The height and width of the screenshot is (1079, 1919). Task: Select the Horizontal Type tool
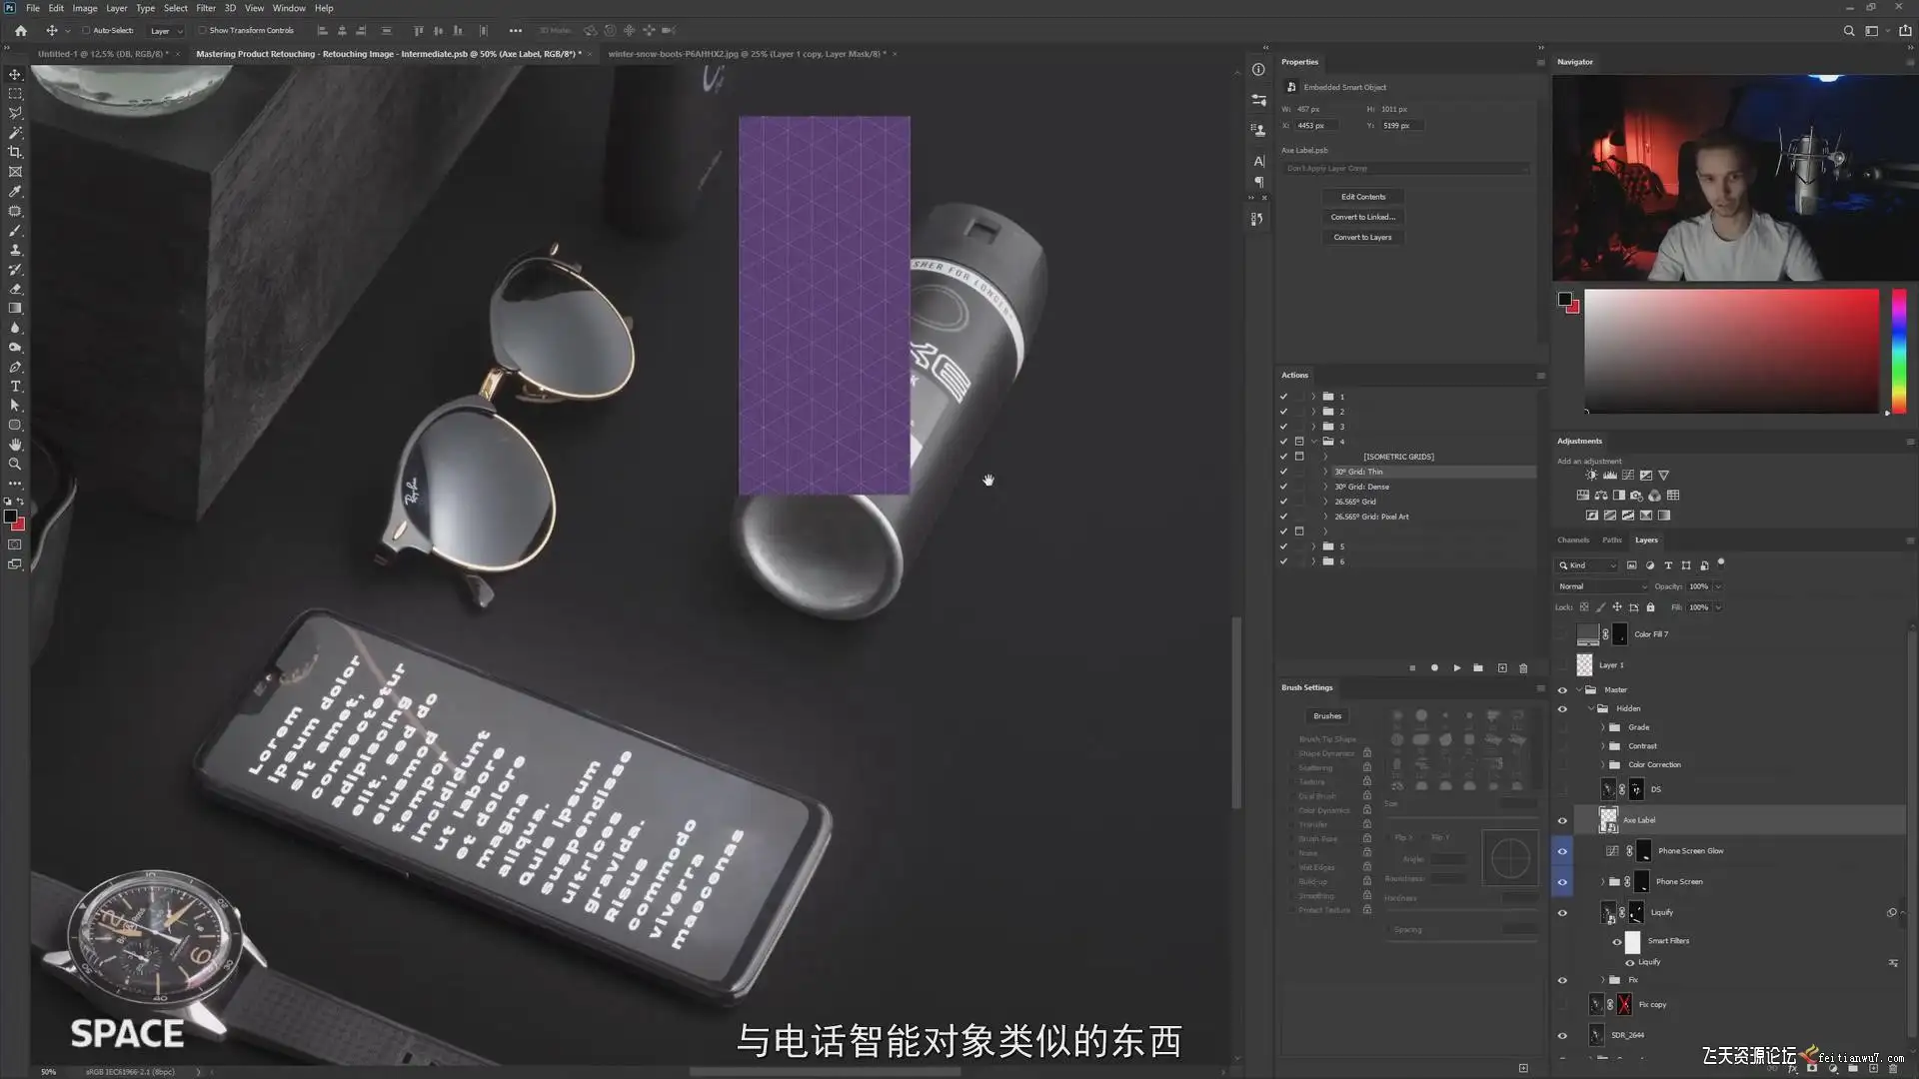click(15, 386)
